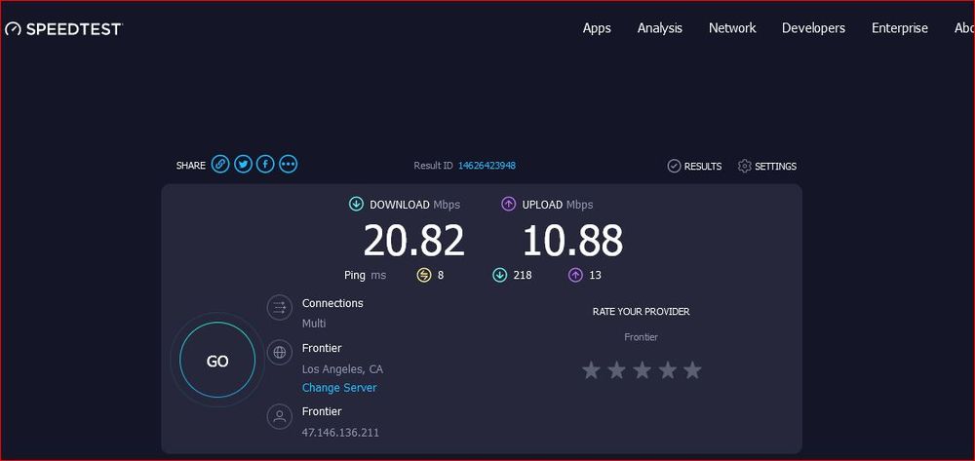Rate provider with five stars
975x461 pixels.
(x=692, y=370)
